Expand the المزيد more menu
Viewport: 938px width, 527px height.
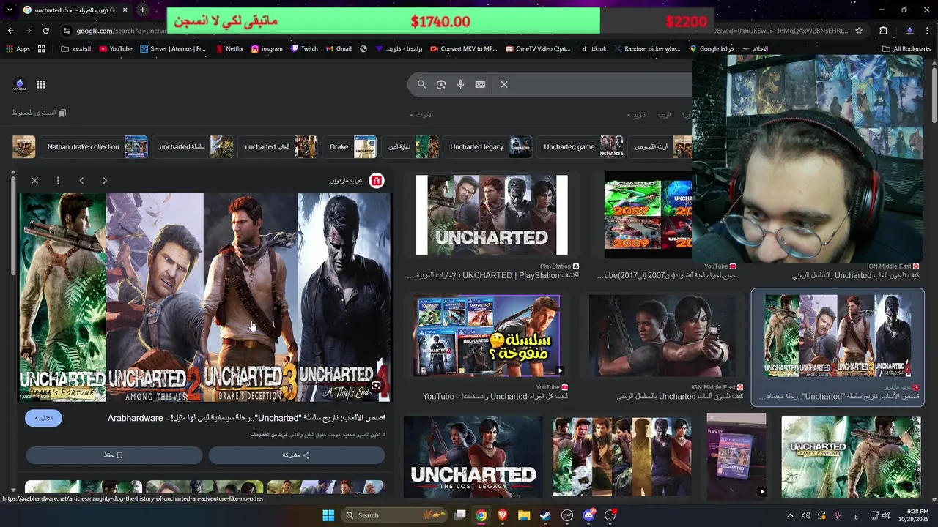click(x=636, y=115)
